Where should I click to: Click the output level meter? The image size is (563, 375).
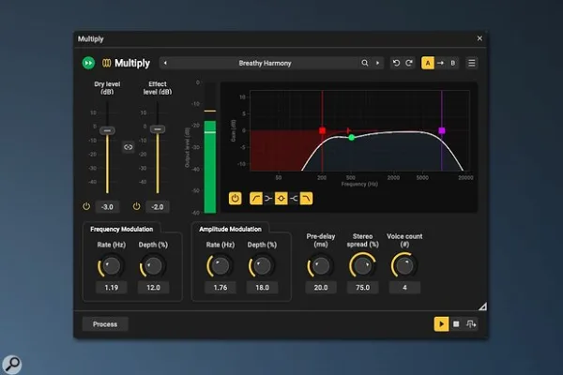tap(210, 148)
